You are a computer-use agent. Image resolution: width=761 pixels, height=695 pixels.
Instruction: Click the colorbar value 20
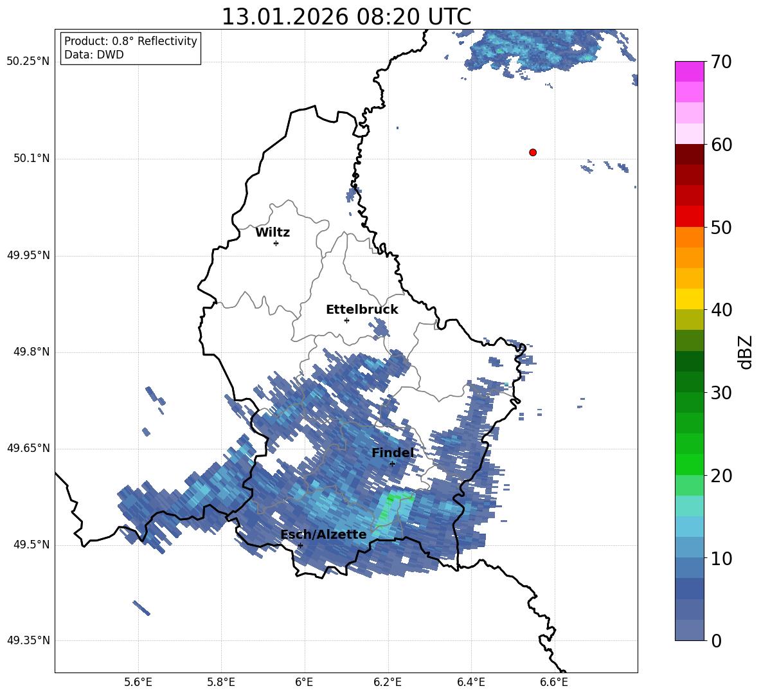point(721,475)
